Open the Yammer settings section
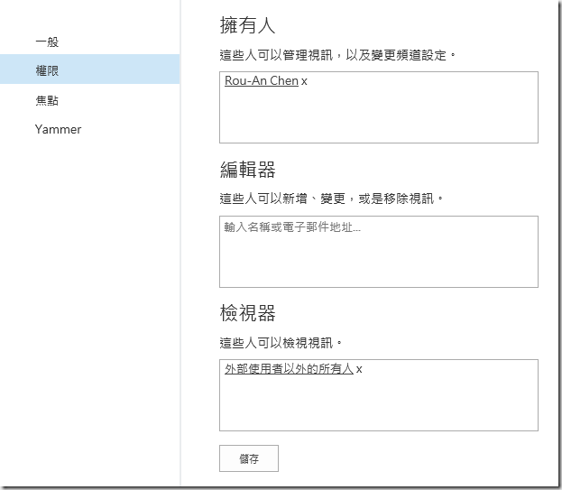 tap(58, 129)
